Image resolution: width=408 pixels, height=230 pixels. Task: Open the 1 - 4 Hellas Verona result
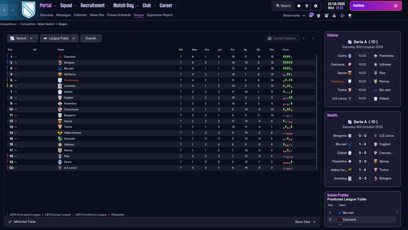pyautogui.click(x=362, y=170)
